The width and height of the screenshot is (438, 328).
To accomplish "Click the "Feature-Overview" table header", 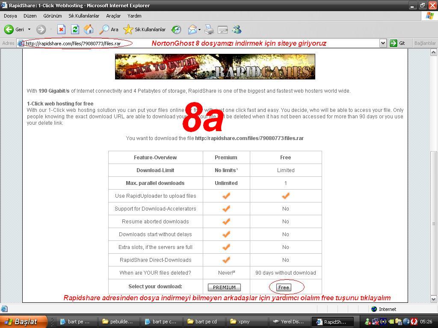I will [x=155, y=157].
